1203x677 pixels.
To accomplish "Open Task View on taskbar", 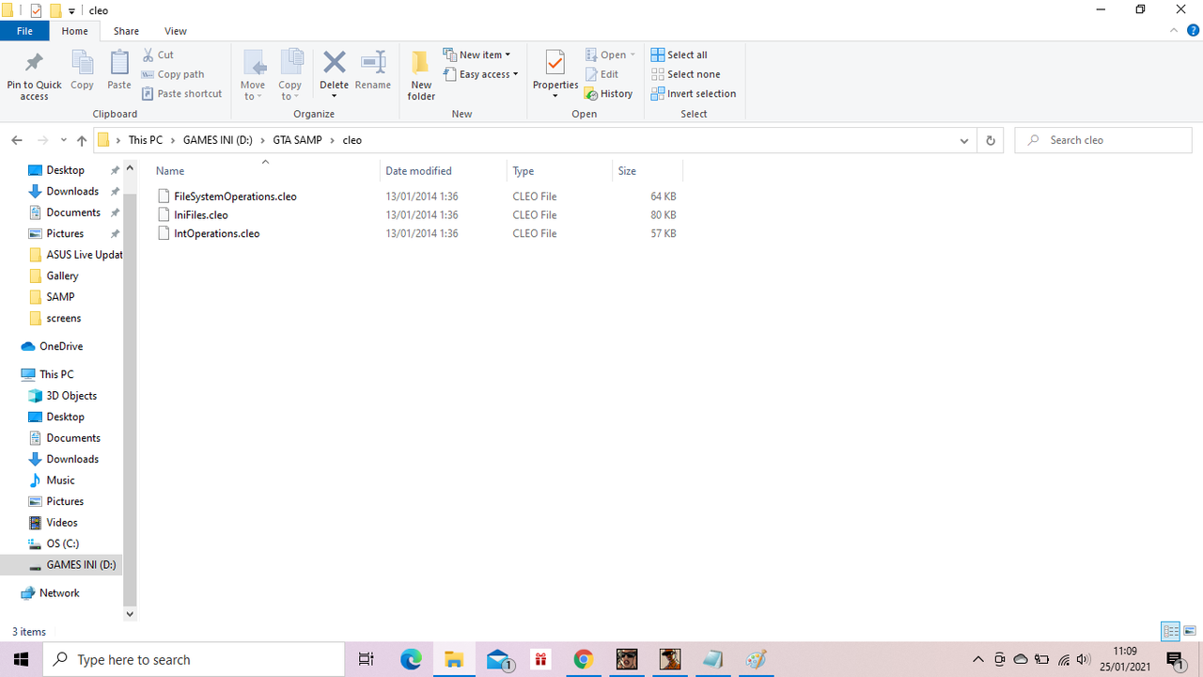I will click(x=367, y=659).
